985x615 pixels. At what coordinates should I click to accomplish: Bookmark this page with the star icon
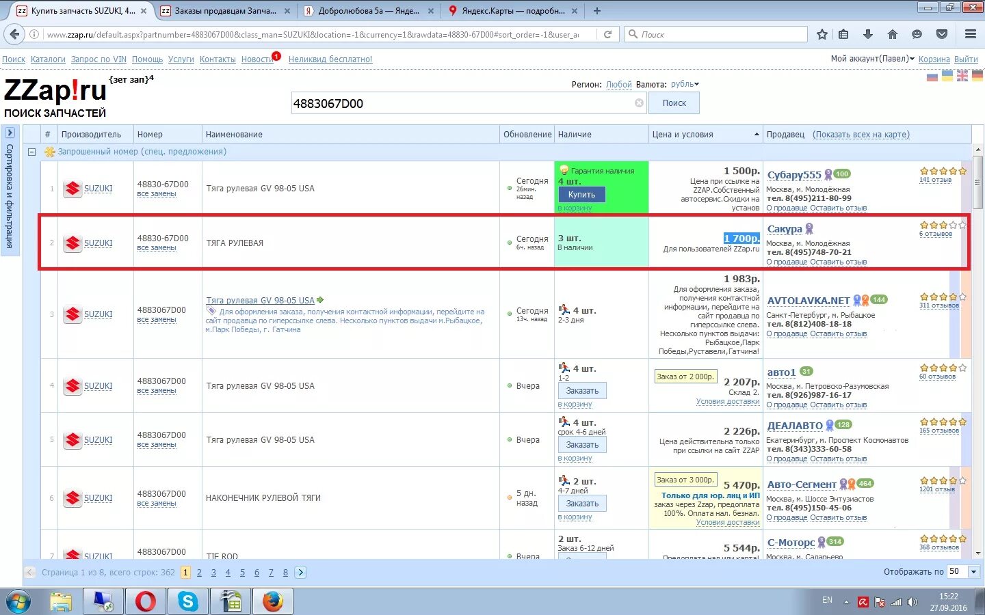(x=822, y=34)
